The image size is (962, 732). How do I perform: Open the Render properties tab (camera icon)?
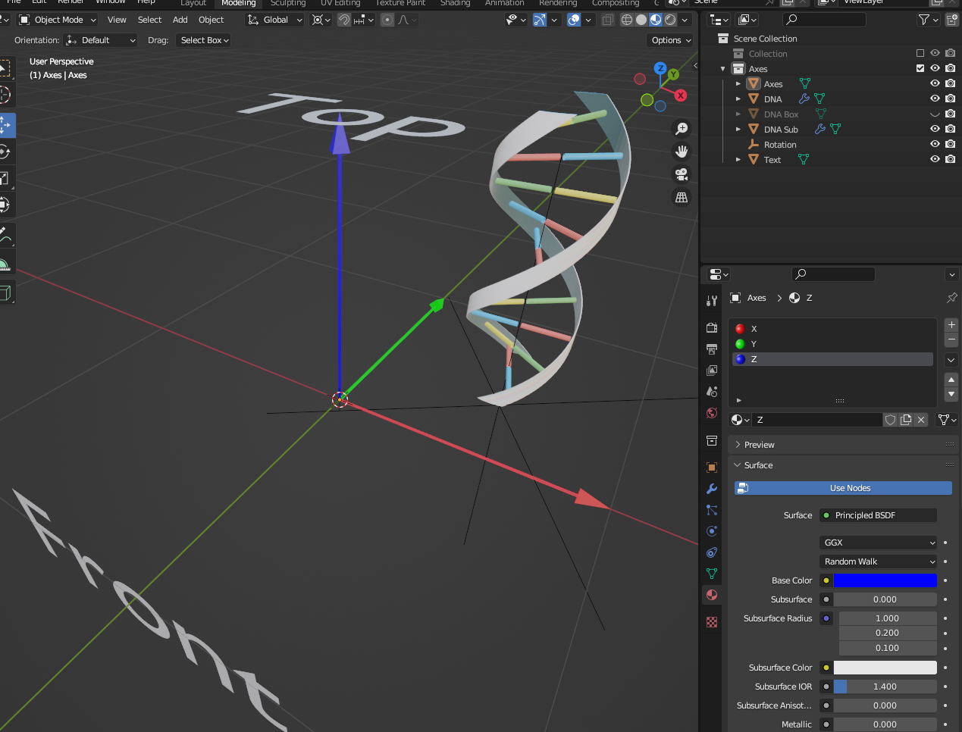(711, 328)
